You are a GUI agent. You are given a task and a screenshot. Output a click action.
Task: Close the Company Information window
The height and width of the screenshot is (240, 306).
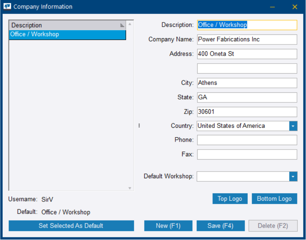pos(295,7)
